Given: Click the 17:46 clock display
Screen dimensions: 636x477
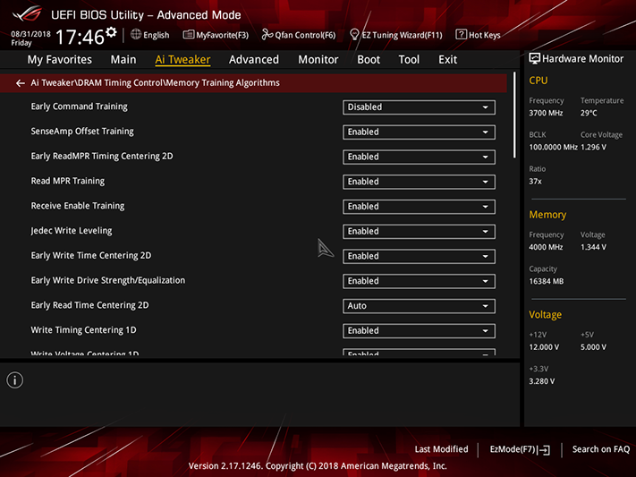Looking at the screenshot, I should 80,37.
